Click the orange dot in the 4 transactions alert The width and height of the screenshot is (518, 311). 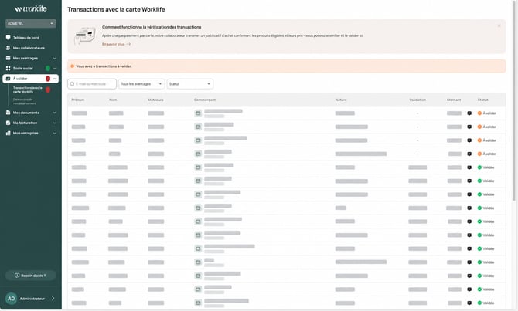click(73, 66)
